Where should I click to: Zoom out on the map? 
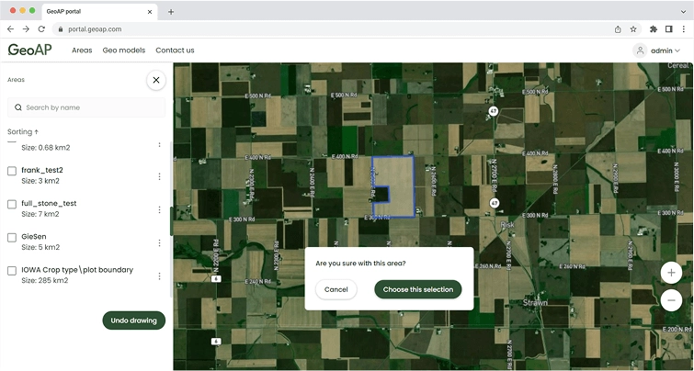[671, 300]
